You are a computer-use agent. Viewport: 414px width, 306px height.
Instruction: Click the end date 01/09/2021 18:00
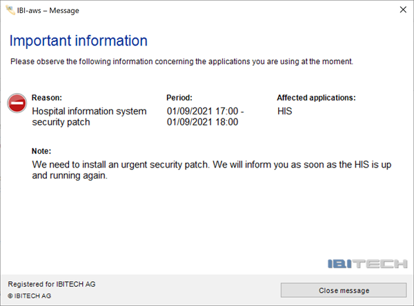click(202, 122)
